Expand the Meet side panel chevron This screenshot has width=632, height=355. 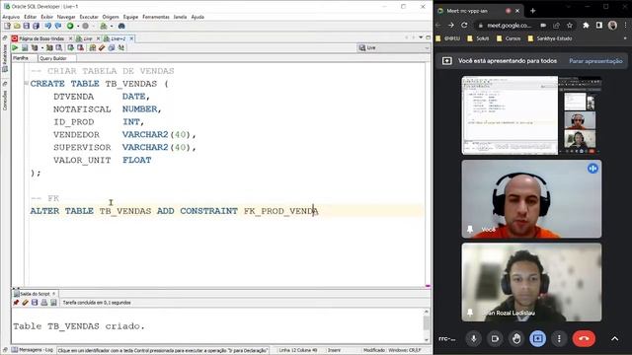614,339
